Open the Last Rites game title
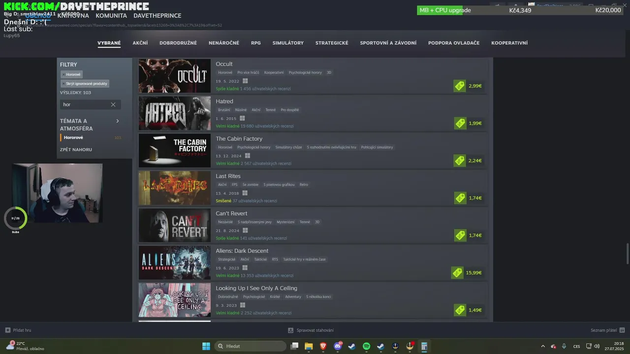 228,176
